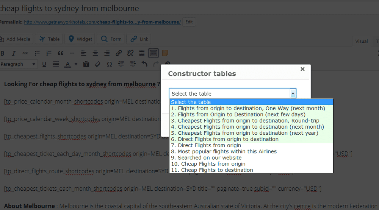Click the 'Looking For cheap flights' heading text
The height and width of the screenshot is (210, 379).
[82, 84]
